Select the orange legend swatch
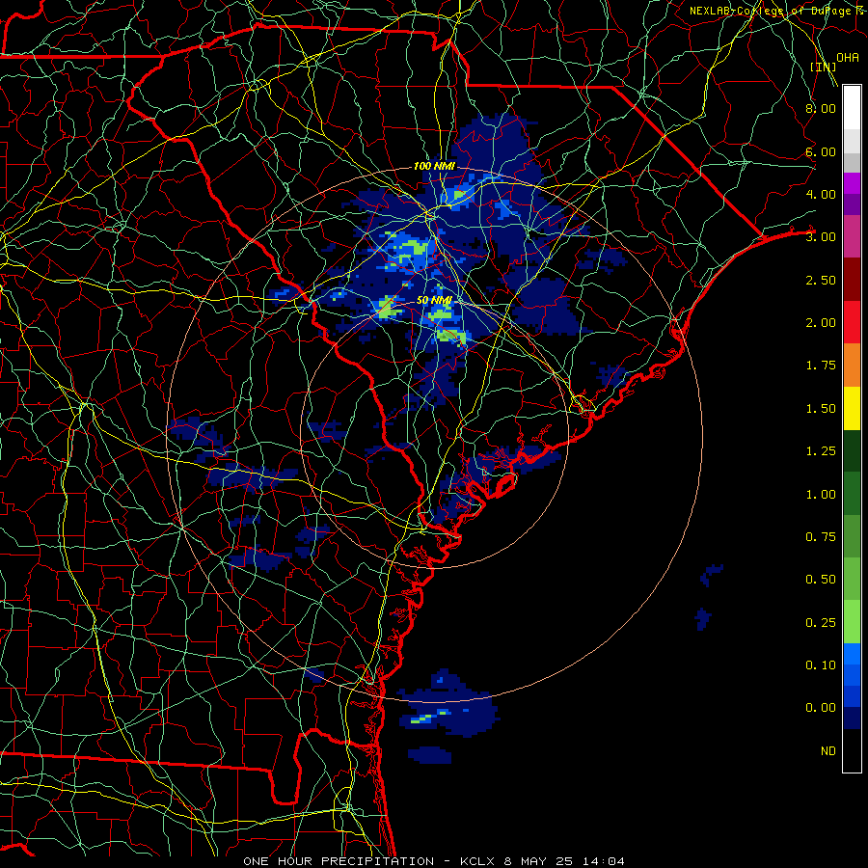 pyautogui.click(x=852, y=366)
